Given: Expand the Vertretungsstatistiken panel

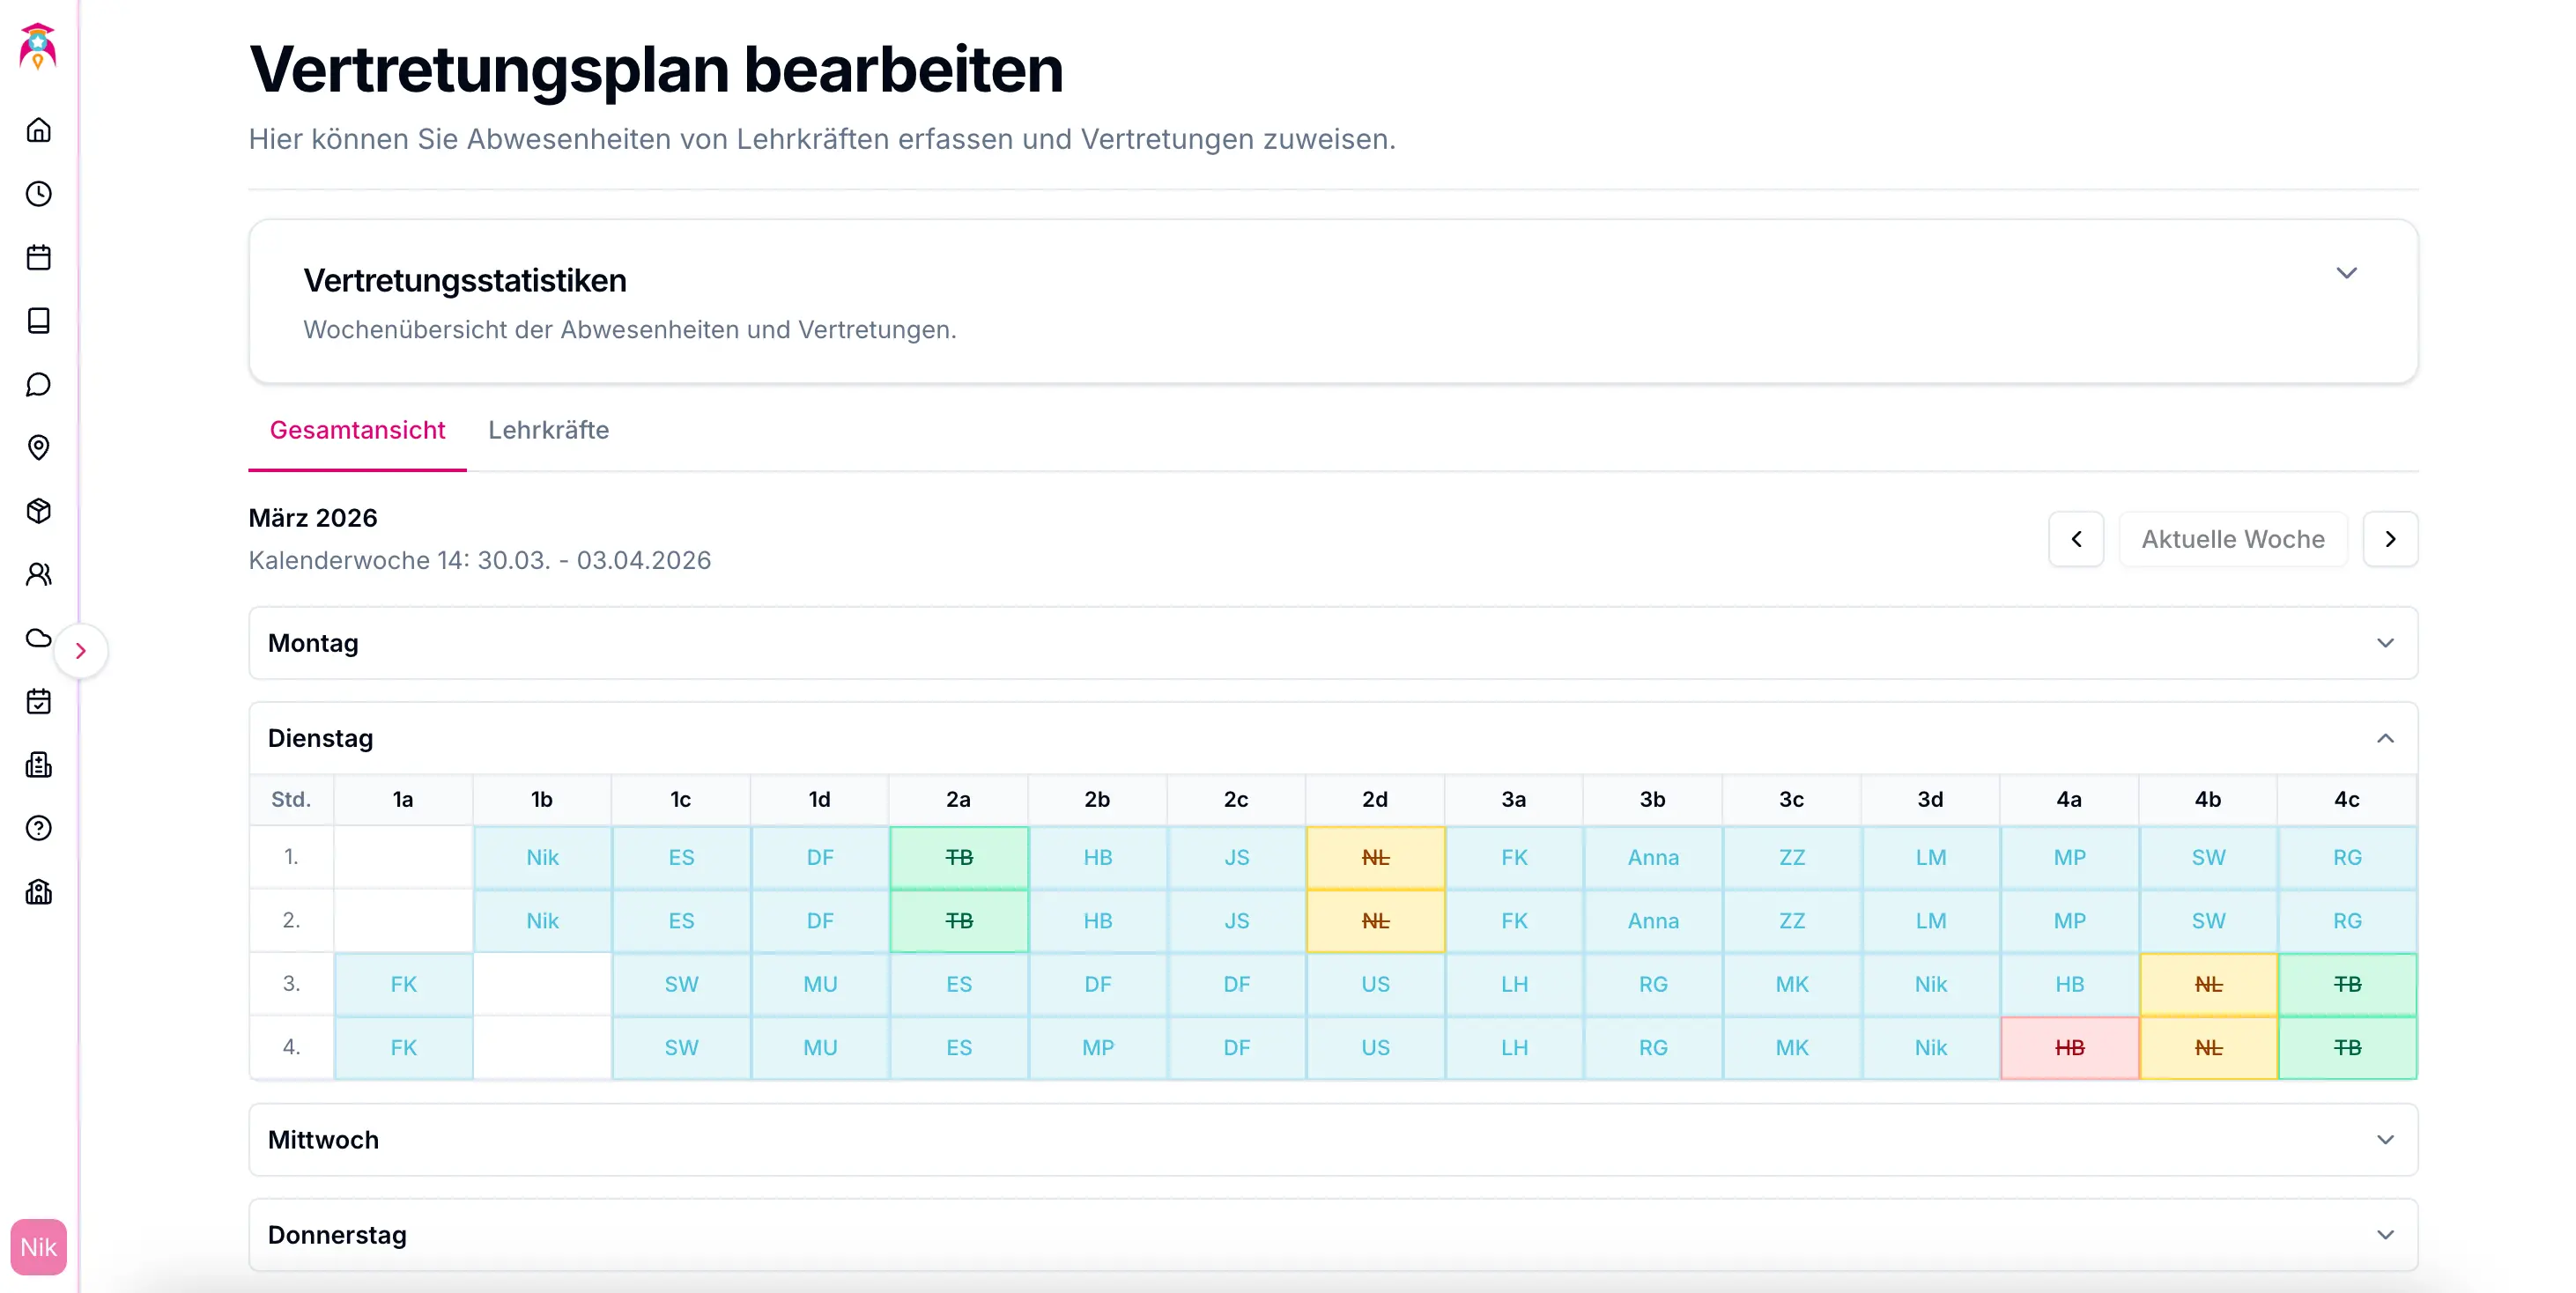Looking at the screenshot, I should 2346,273.
